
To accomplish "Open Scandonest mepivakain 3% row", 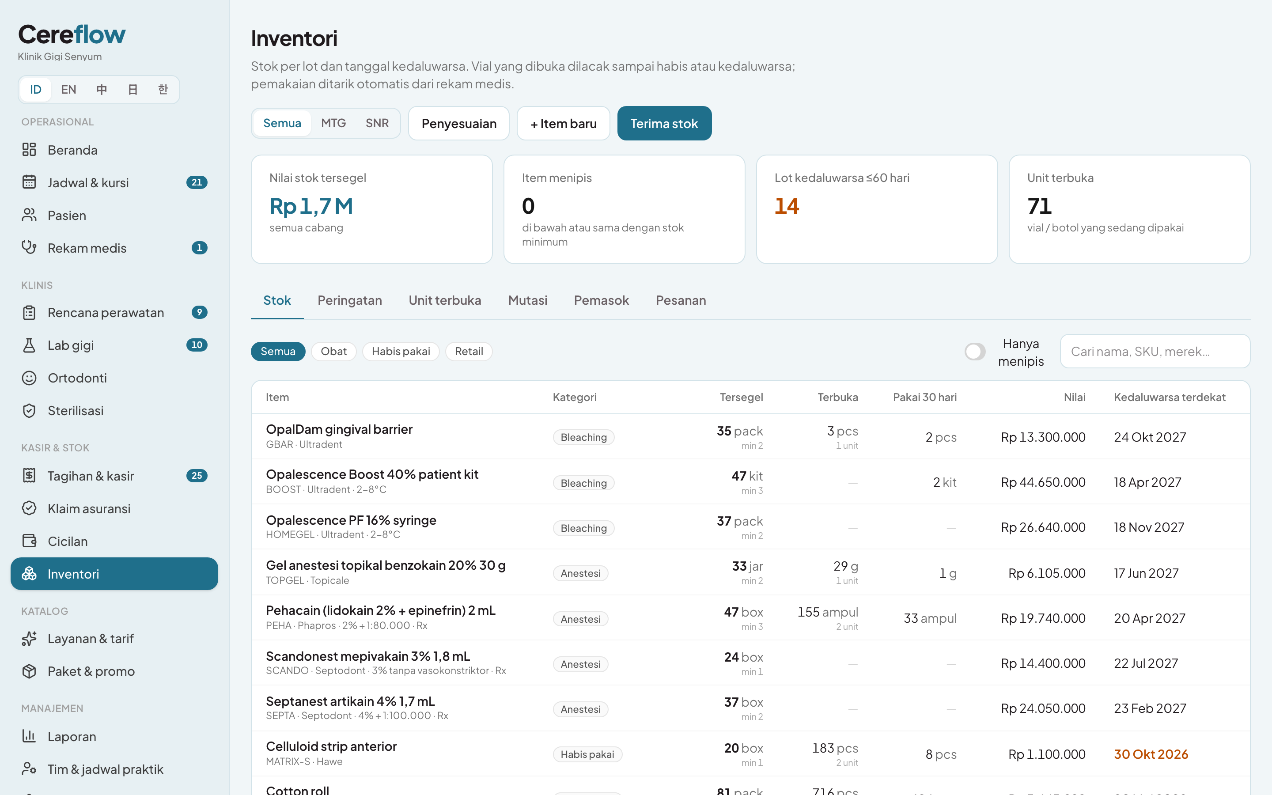I will point(750,663).
